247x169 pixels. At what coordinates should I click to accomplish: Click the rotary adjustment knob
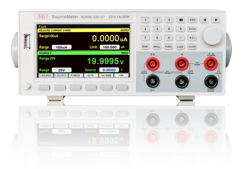coord(212,36)
